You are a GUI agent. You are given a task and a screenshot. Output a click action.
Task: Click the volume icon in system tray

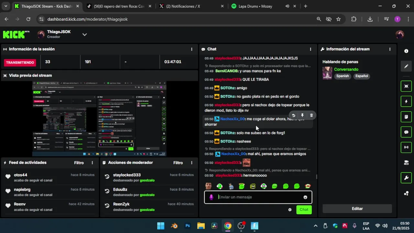[x=385, y=226]
